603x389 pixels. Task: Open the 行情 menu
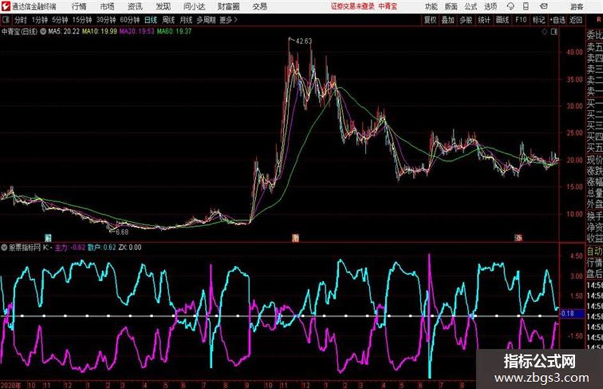point(79,6)
